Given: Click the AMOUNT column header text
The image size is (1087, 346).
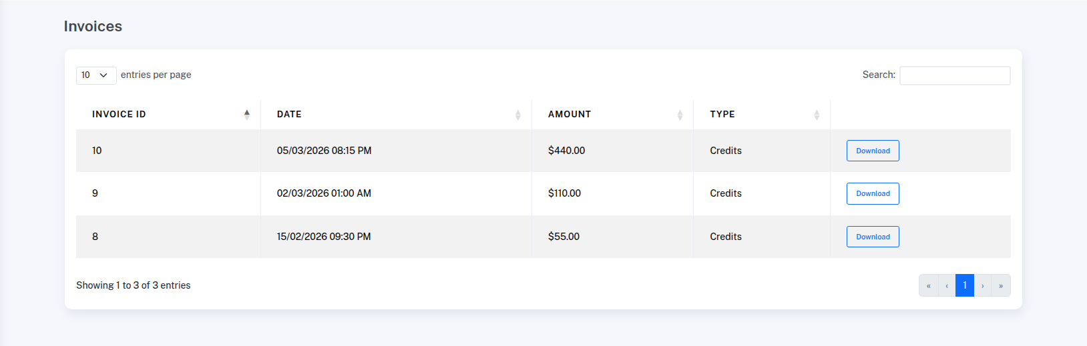Looking at the screenshot, I should [x=570, y=115].
